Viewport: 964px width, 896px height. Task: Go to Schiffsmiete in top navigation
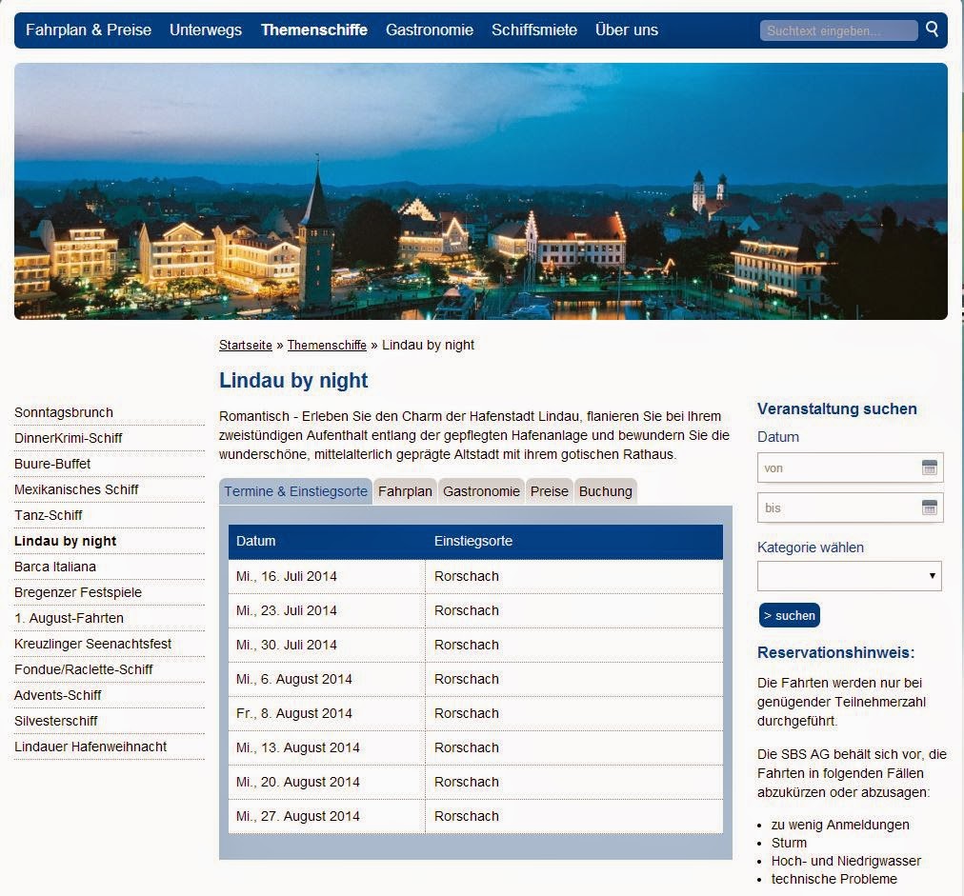pos(534,30)
